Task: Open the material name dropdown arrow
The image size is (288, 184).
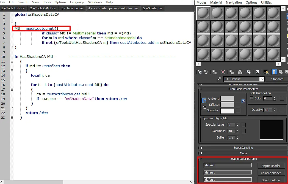Action: pyautogui.click(x=262, y=79)
